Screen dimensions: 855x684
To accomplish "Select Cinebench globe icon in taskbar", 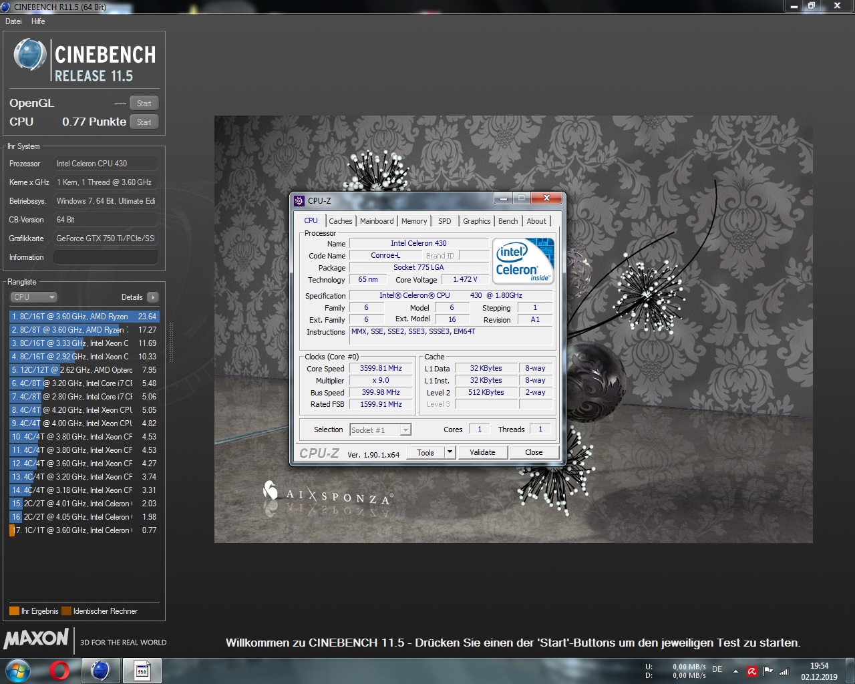I will (x=100, y=671).
